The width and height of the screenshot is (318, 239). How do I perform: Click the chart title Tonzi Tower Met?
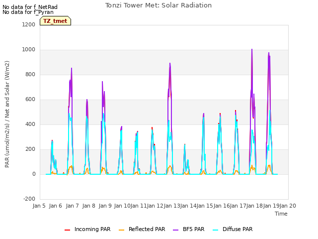(159, 5)
